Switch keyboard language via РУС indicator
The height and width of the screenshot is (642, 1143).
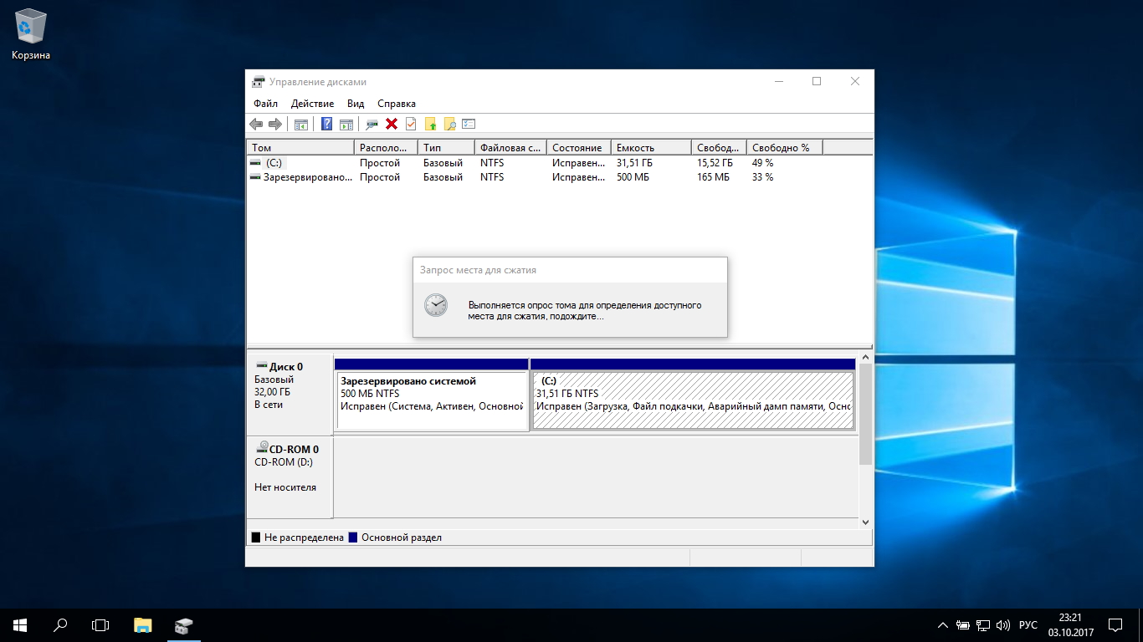pyautogui.click(x=1028, y=625)
